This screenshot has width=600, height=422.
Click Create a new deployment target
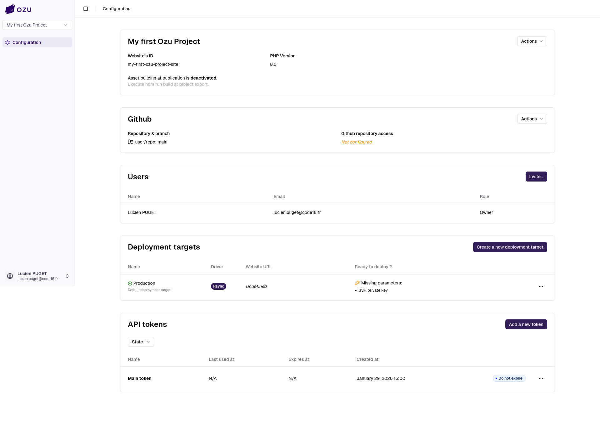click(510, 247)
